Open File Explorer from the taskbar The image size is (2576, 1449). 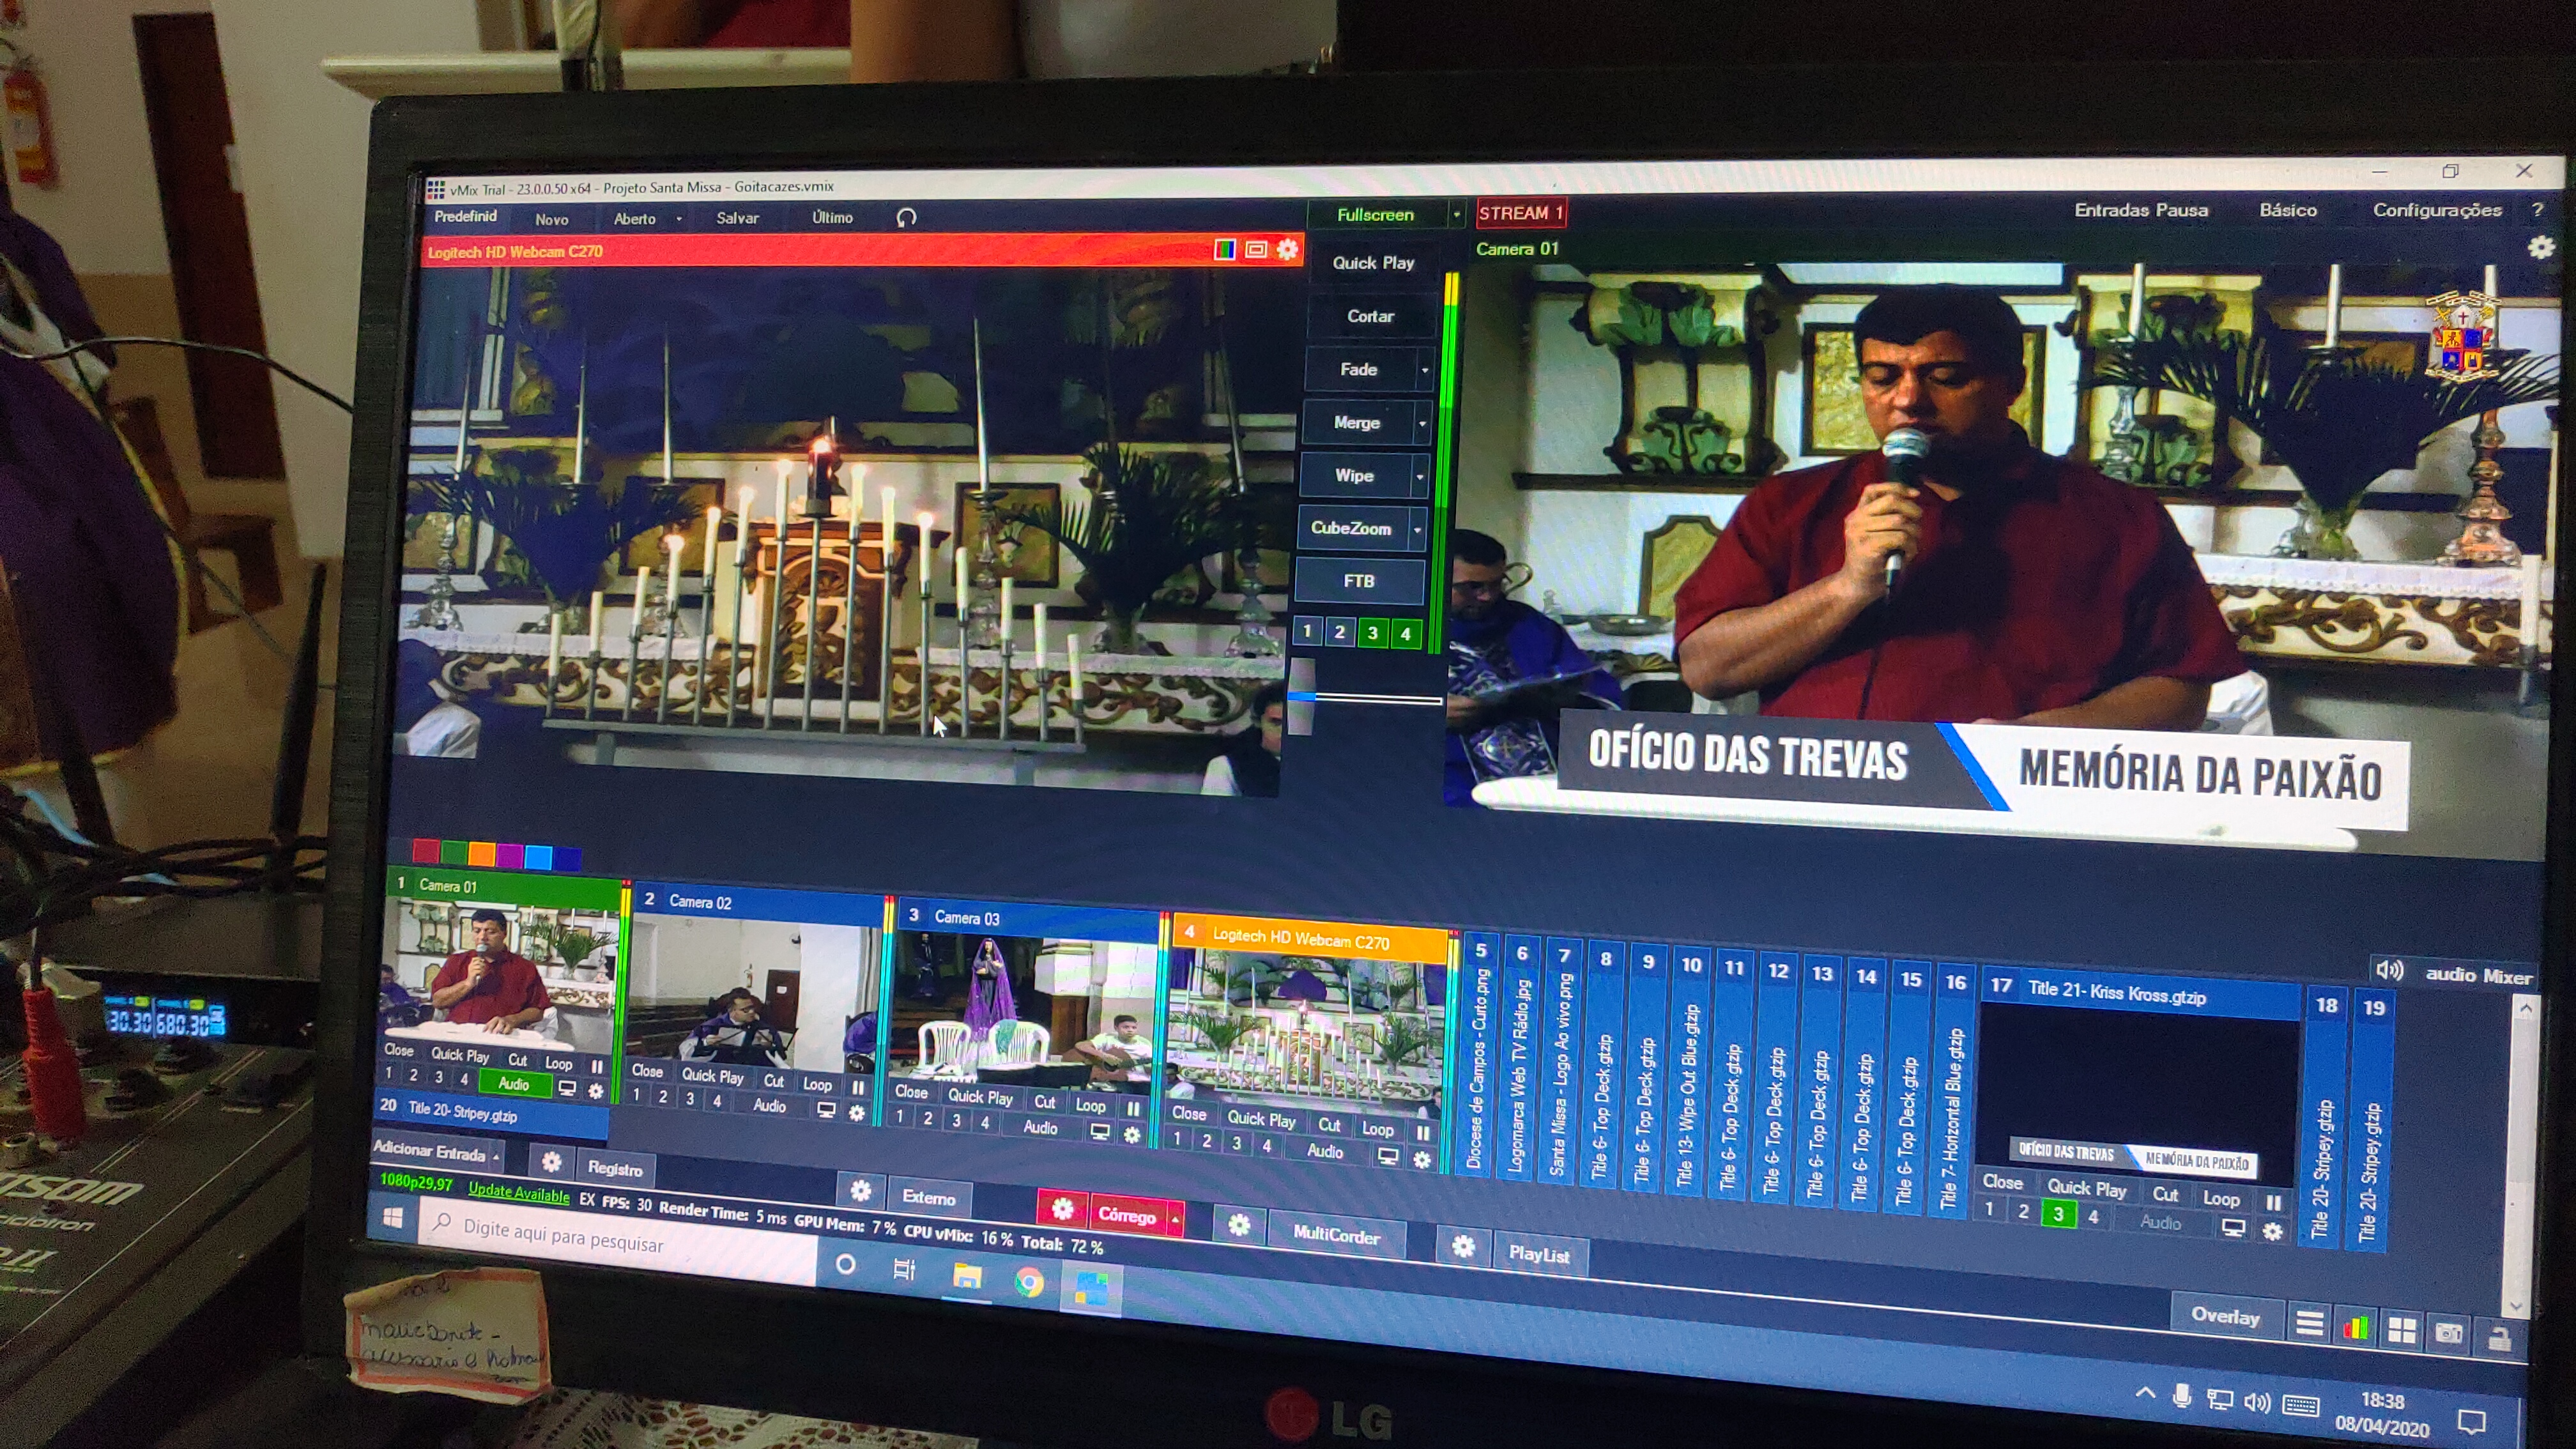click(x=967, y=1276)
